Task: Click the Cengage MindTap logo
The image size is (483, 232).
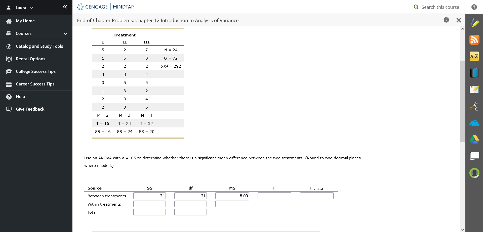Action: 105,7
